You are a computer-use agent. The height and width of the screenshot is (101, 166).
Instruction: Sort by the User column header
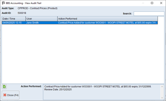(41, 19)
